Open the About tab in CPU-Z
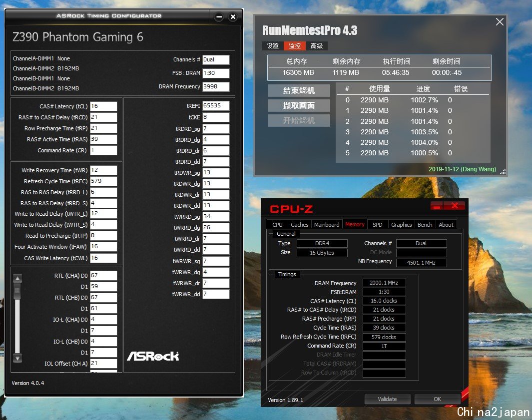The image size is (532, 420). pyautogui.click(x=446, y=225)
